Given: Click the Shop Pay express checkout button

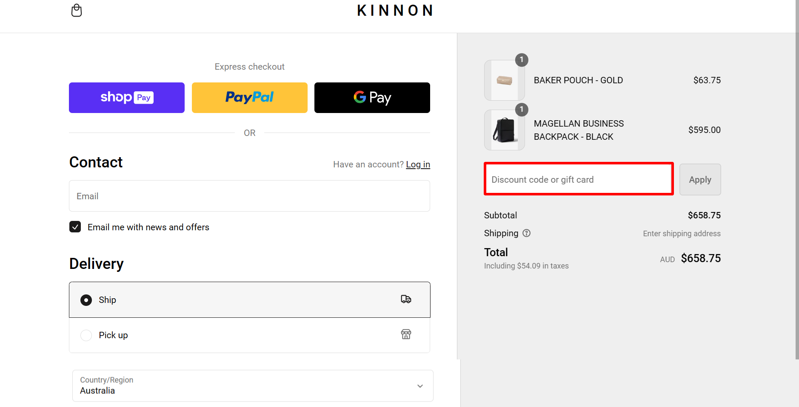Looking at the screenshot, I should (126, 97).
